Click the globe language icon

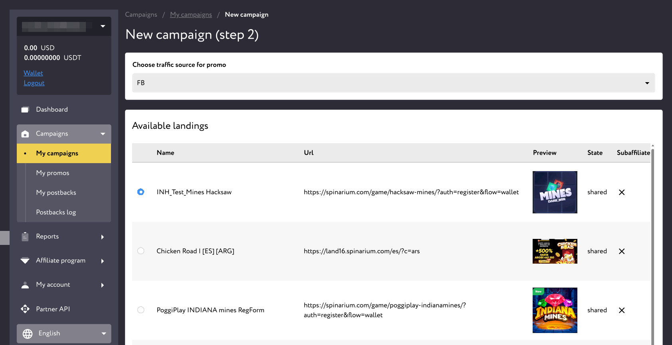tap(28, 334)
